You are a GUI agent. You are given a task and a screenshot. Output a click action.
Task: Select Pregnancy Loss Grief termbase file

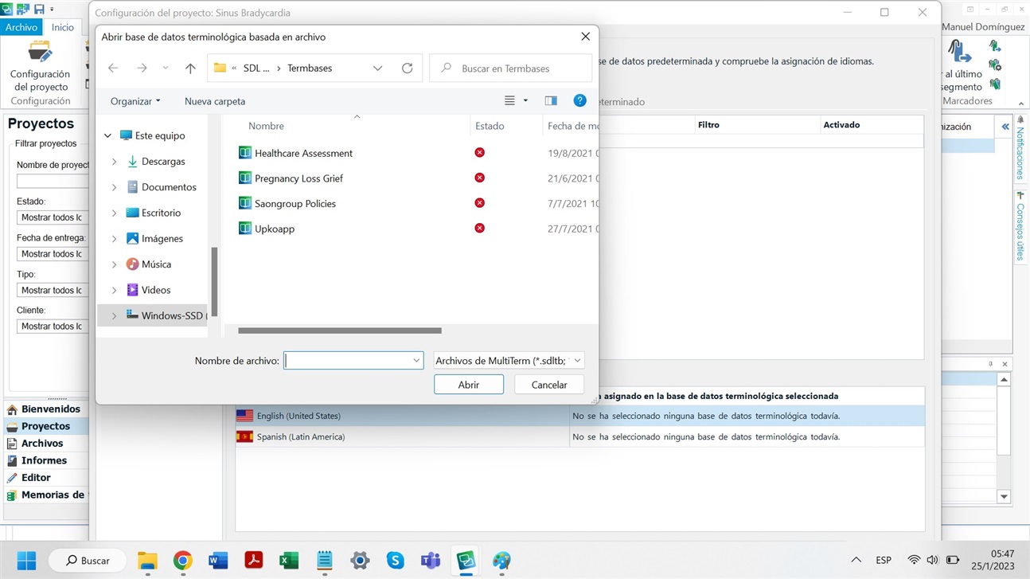298,178
